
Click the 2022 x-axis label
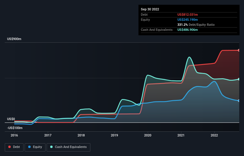pos(214,135)
